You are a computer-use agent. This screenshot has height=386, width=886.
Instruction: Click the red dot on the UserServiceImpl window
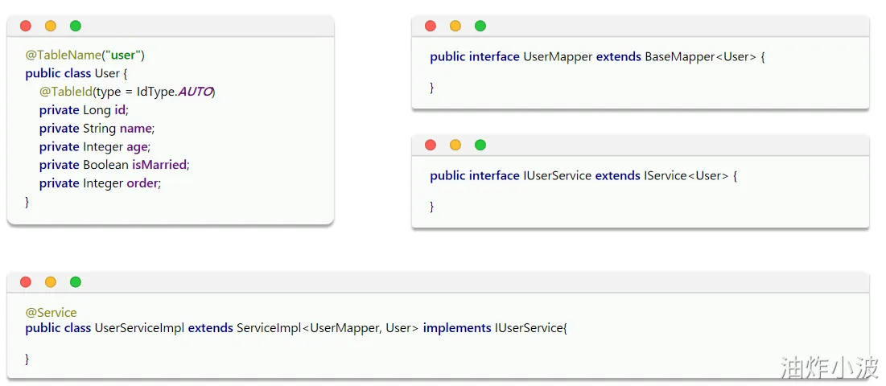(26, 281)
